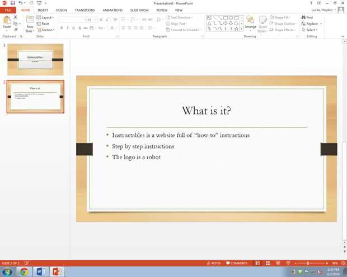Select the arrow line shape in gallery
This screenshot has height=277, width=347.
[220, 18]
